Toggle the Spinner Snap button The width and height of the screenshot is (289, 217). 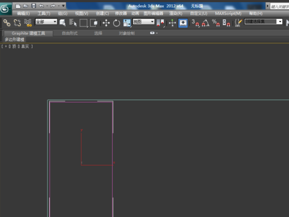[226, 23]
